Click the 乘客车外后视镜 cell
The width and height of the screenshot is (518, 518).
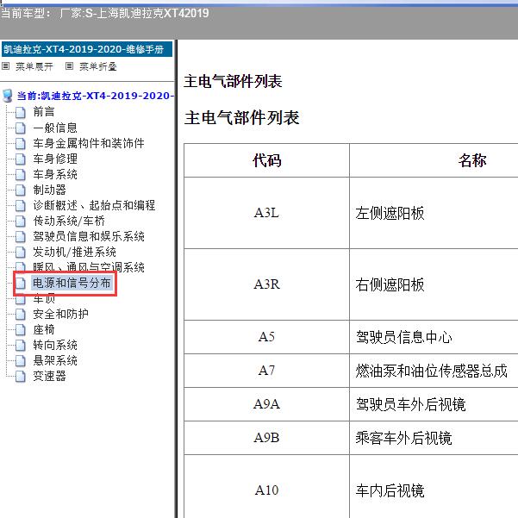pos(434,438)
